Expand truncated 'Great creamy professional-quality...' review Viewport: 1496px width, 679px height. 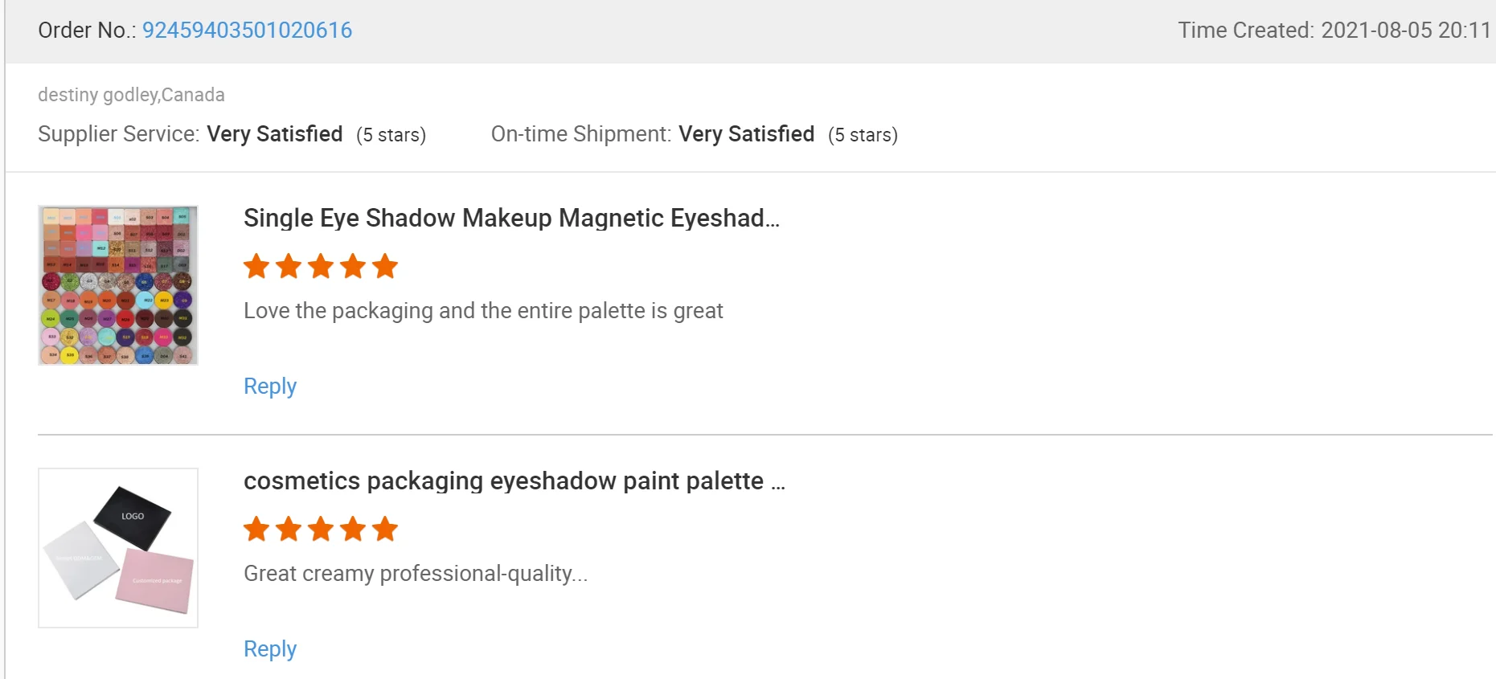pyautogui.click(x=416, y=574)
